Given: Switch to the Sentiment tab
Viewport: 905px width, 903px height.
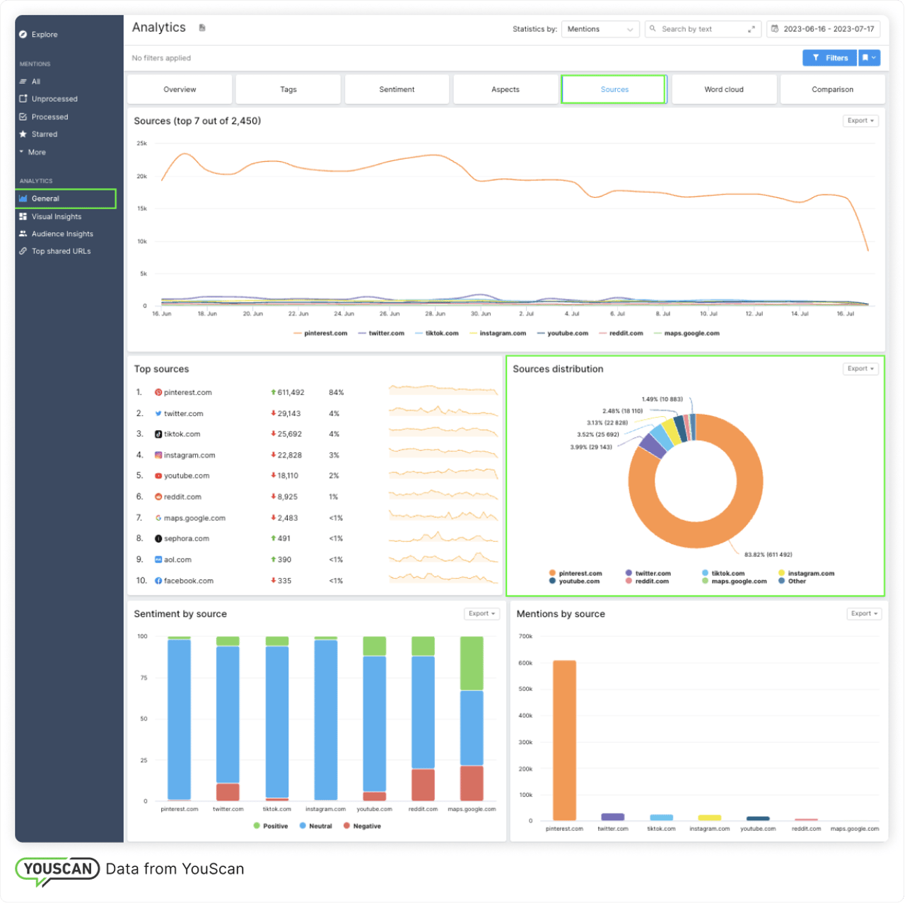Looking at the screenshot, I should pos(397,90).
